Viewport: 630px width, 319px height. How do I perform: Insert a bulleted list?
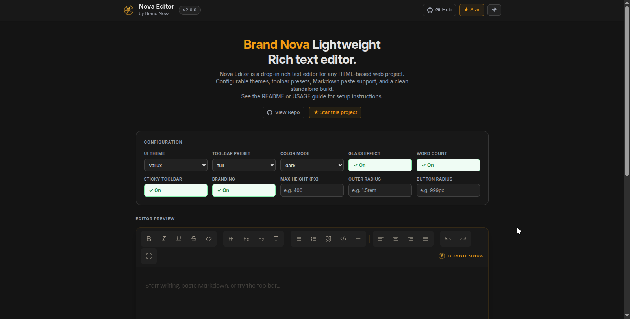[298, 239]
